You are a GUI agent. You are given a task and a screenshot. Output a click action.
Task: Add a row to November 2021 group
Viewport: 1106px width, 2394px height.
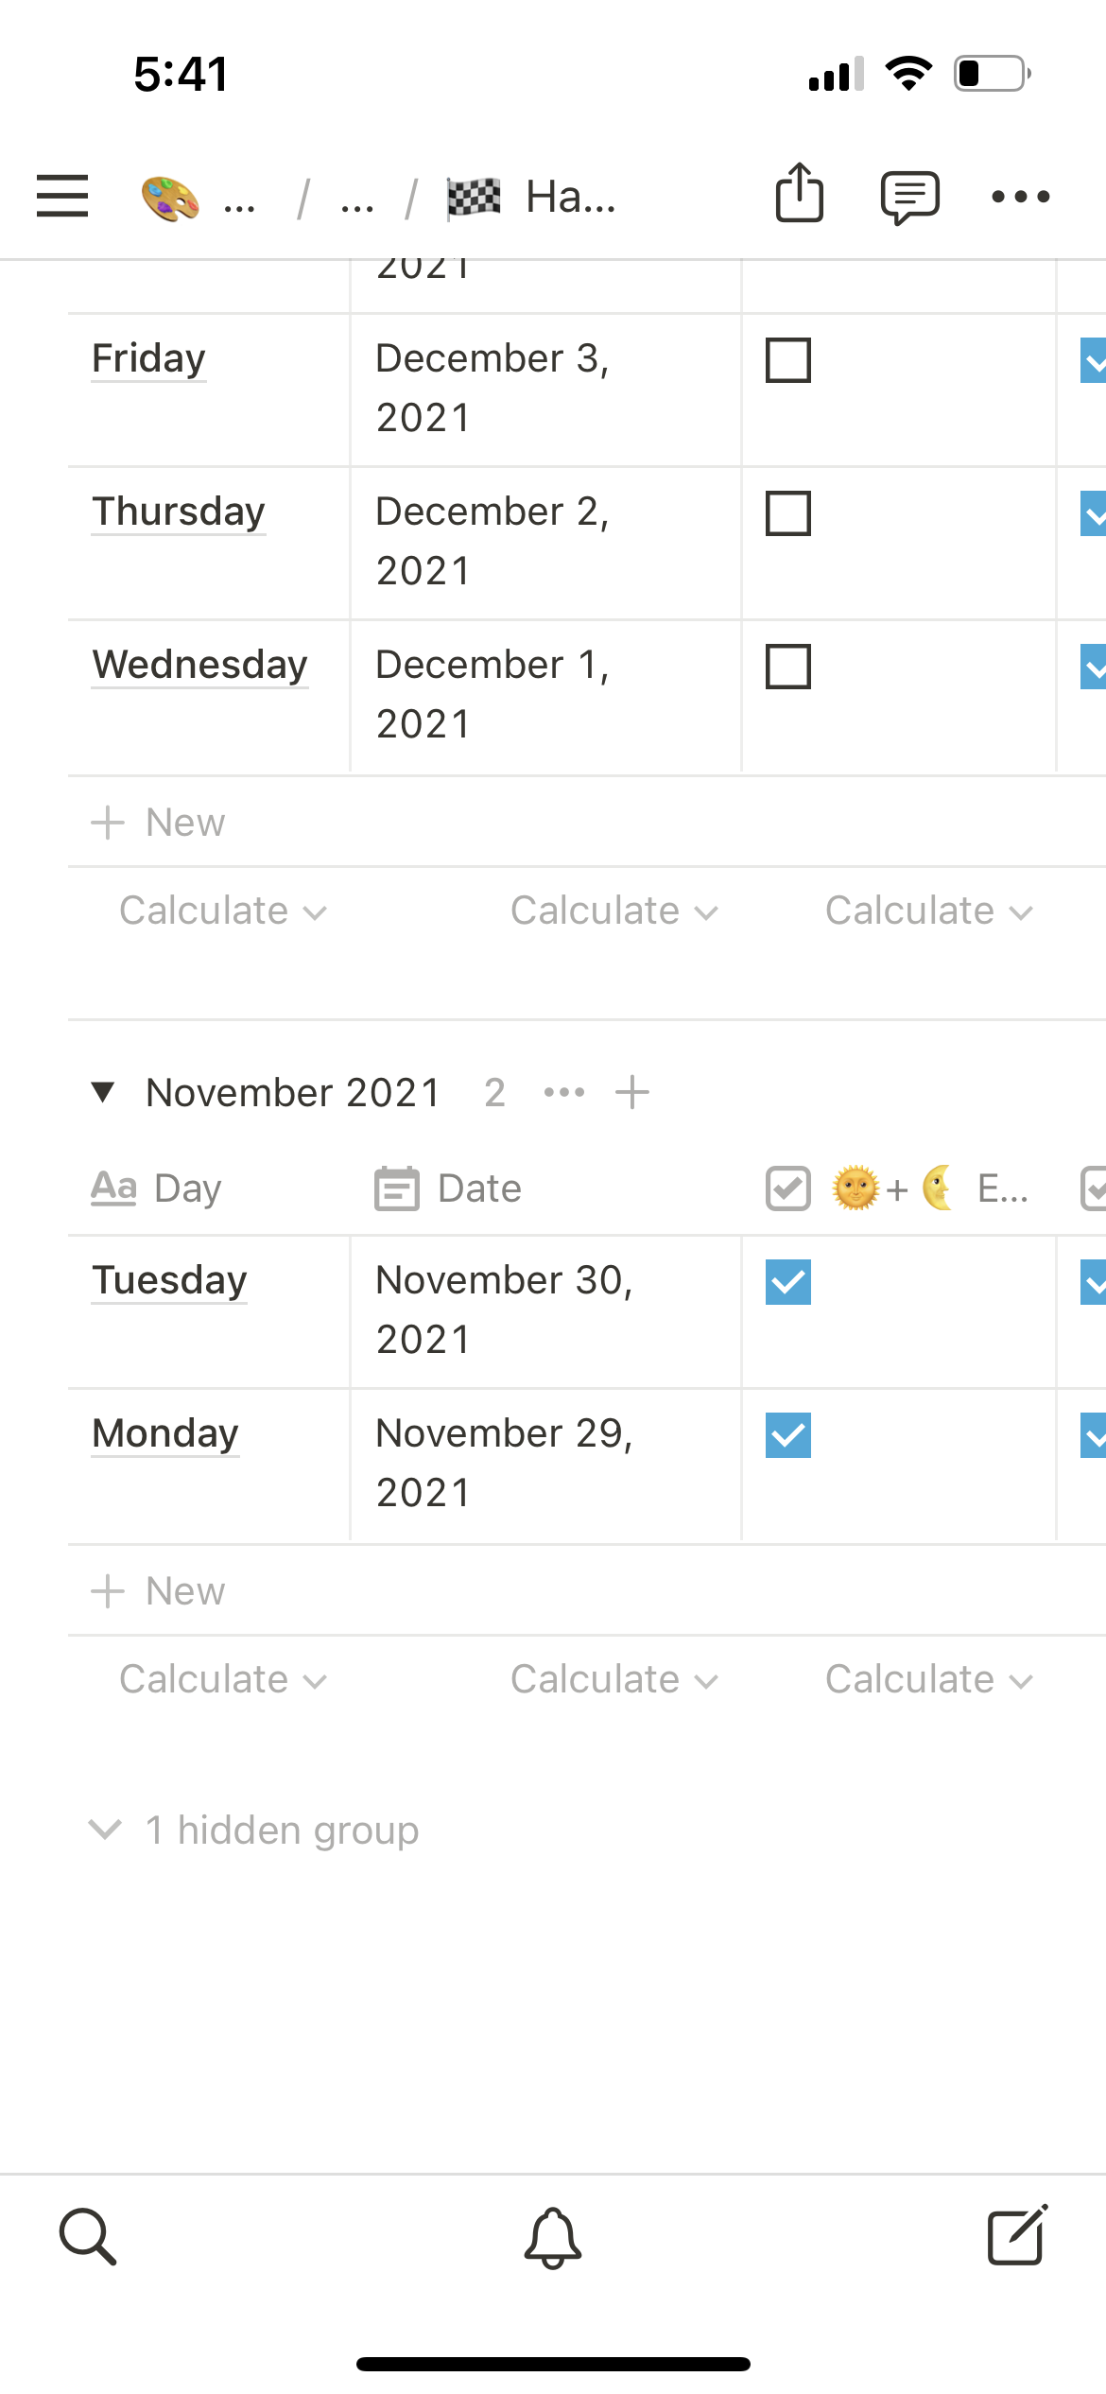[631, 1093]
